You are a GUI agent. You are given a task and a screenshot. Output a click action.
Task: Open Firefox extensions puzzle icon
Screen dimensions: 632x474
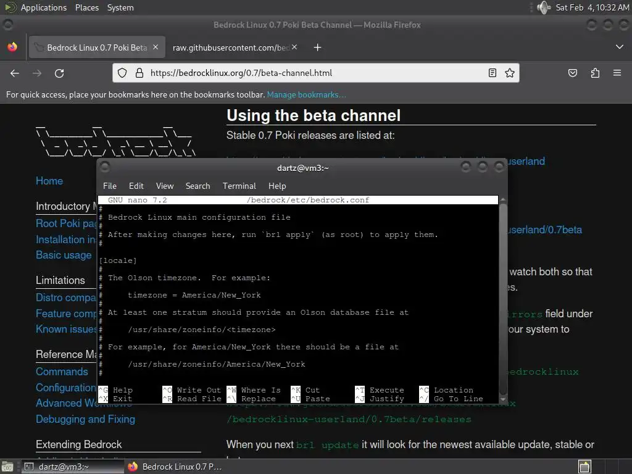[595, 73]
